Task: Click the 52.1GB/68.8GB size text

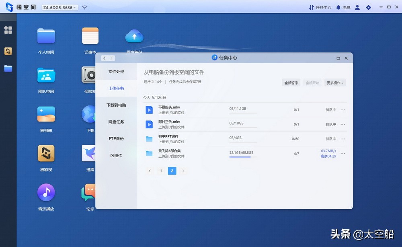Action: tap(241, 152)
